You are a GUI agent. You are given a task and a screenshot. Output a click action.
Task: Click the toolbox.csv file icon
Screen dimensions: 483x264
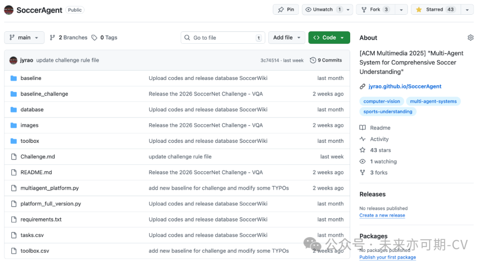[13, 251]
